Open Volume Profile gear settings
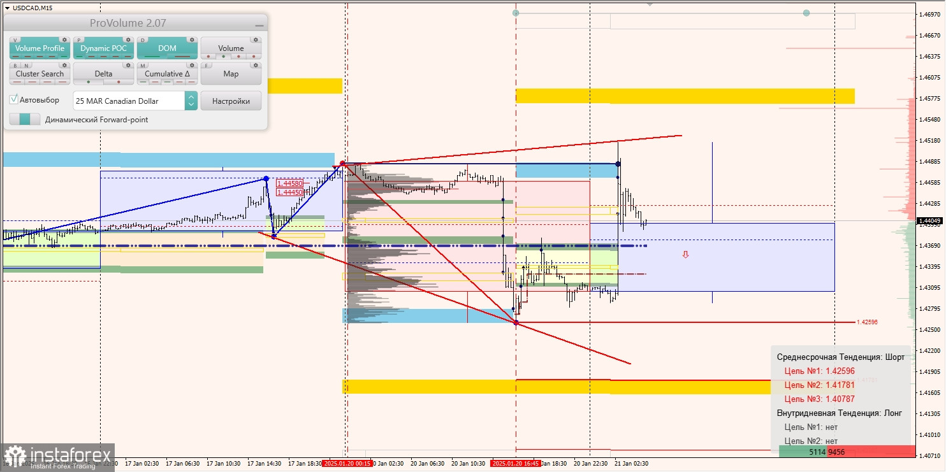The height and width of the screenshot is (472, 946). [x=64, y=39]
